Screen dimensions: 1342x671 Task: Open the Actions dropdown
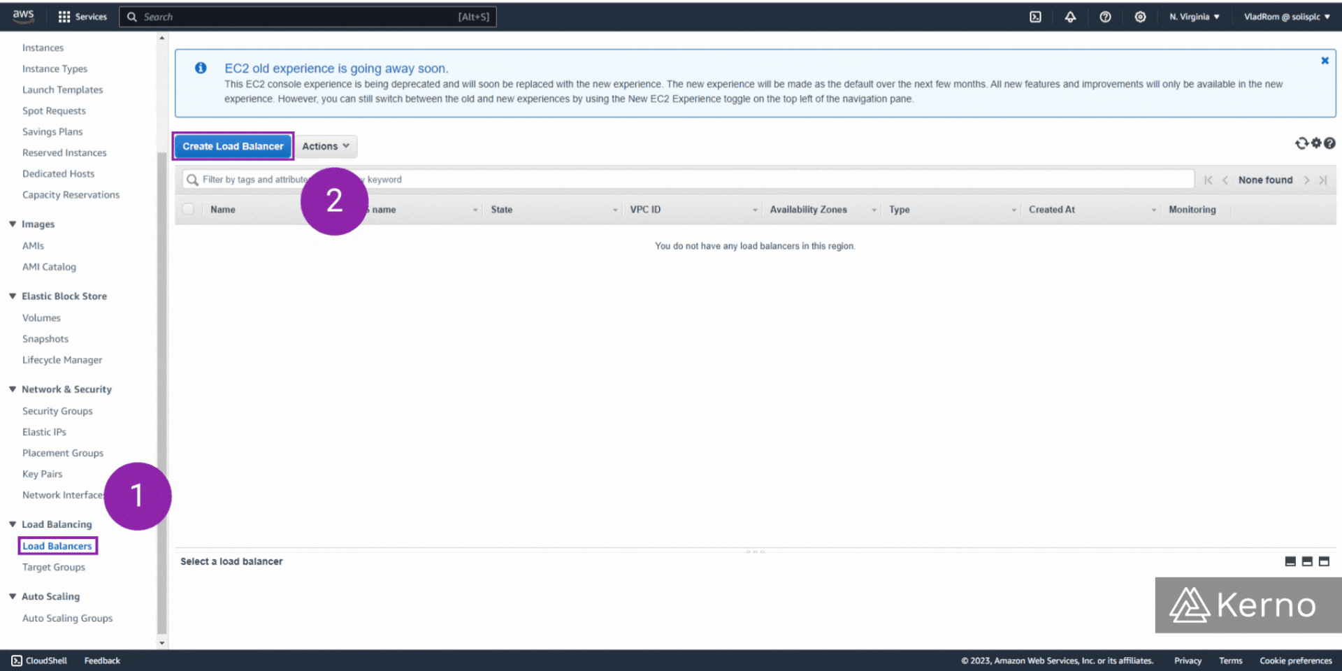point(326,146)
